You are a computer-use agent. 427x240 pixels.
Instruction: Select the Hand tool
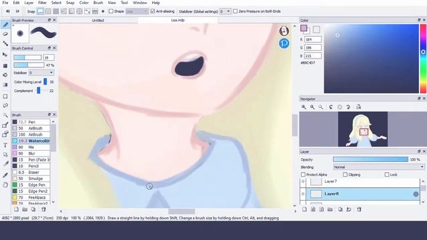[5, 185]
